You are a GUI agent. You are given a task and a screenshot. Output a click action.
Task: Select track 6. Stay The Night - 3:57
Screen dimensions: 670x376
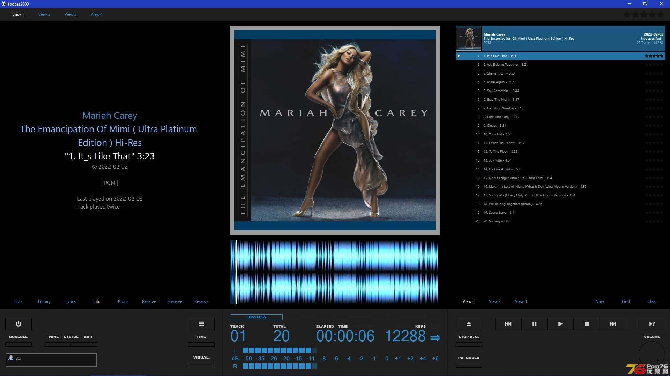[x=560, y=99]
